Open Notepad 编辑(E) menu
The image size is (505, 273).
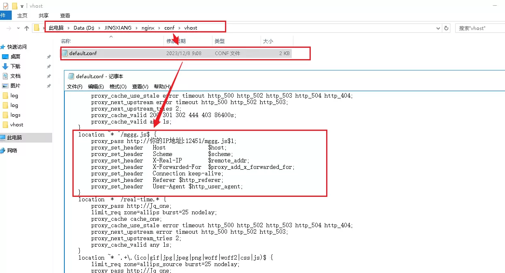point(96,87)
